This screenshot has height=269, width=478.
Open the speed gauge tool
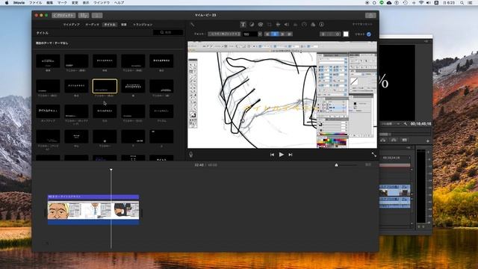click(304, 25)
